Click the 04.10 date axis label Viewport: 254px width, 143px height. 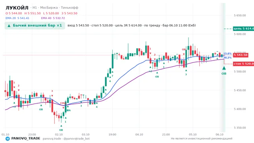point(139,134)
